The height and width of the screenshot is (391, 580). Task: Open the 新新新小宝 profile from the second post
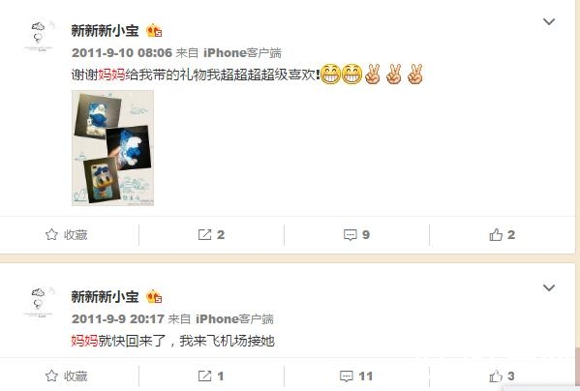pos(105,296)
